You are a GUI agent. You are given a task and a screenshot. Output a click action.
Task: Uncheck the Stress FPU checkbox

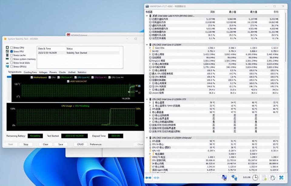pyautogui.click(x=12, y=51)
